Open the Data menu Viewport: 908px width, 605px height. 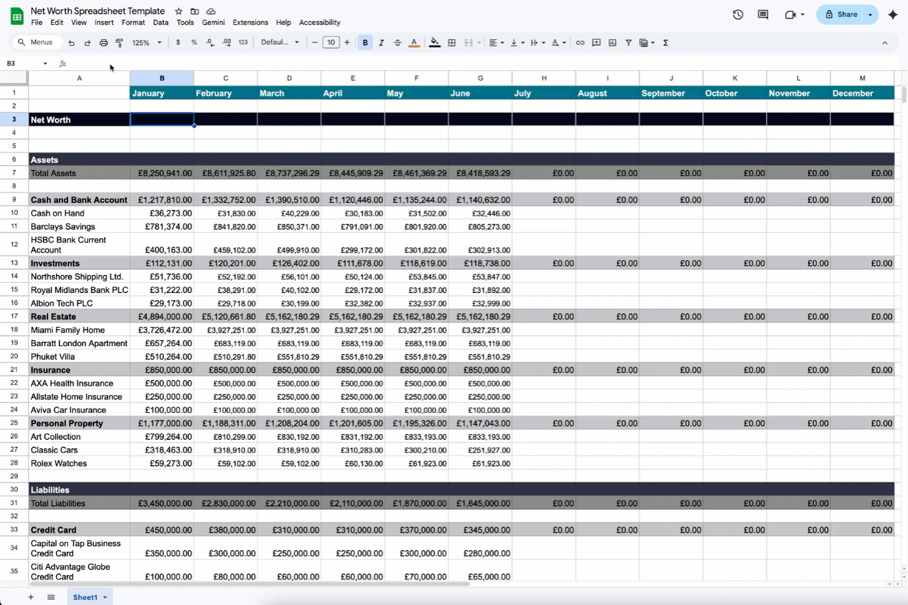click(161, 23)
